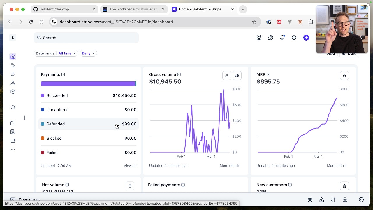Click the purple Payments progress bar
Image resolution: width=373 pixels, height=210 pixels.
pyautogui.click(x=89, y=84)
